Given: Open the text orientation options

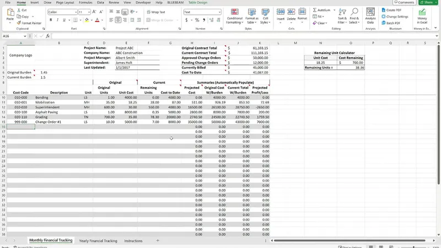Looking at the screenshot, I should 133,12.
